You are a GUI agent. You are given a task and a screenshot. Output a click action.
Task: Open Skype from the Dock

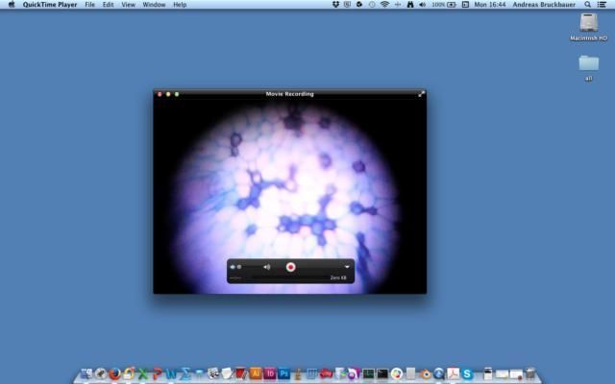point(467,373)
